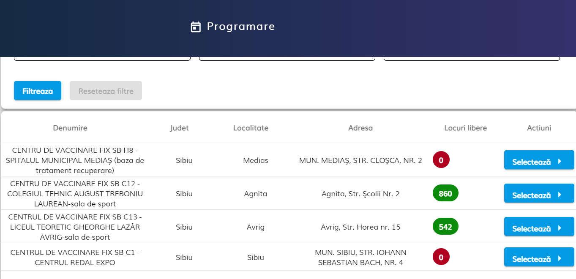Click the Reseteaza filtre button
The height and width of the screenshot is (279, 576).
(106, 91)
